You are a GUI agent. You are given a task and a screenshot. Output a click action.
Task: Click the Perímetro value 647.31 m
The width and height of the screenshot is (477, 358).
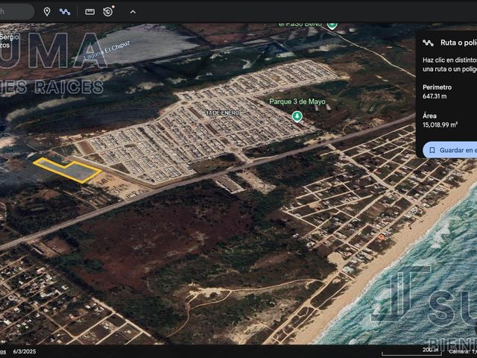pyautogui.click(x=435, y=96)
